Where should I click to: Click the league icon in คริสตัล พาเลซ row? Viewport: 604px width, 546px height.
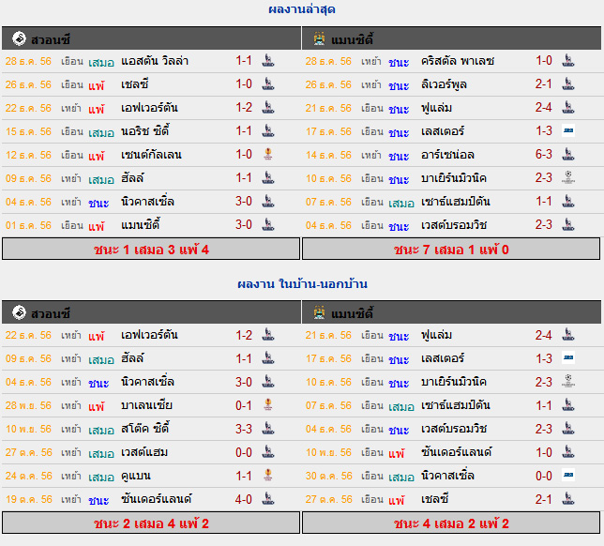(x=568, y=60)
